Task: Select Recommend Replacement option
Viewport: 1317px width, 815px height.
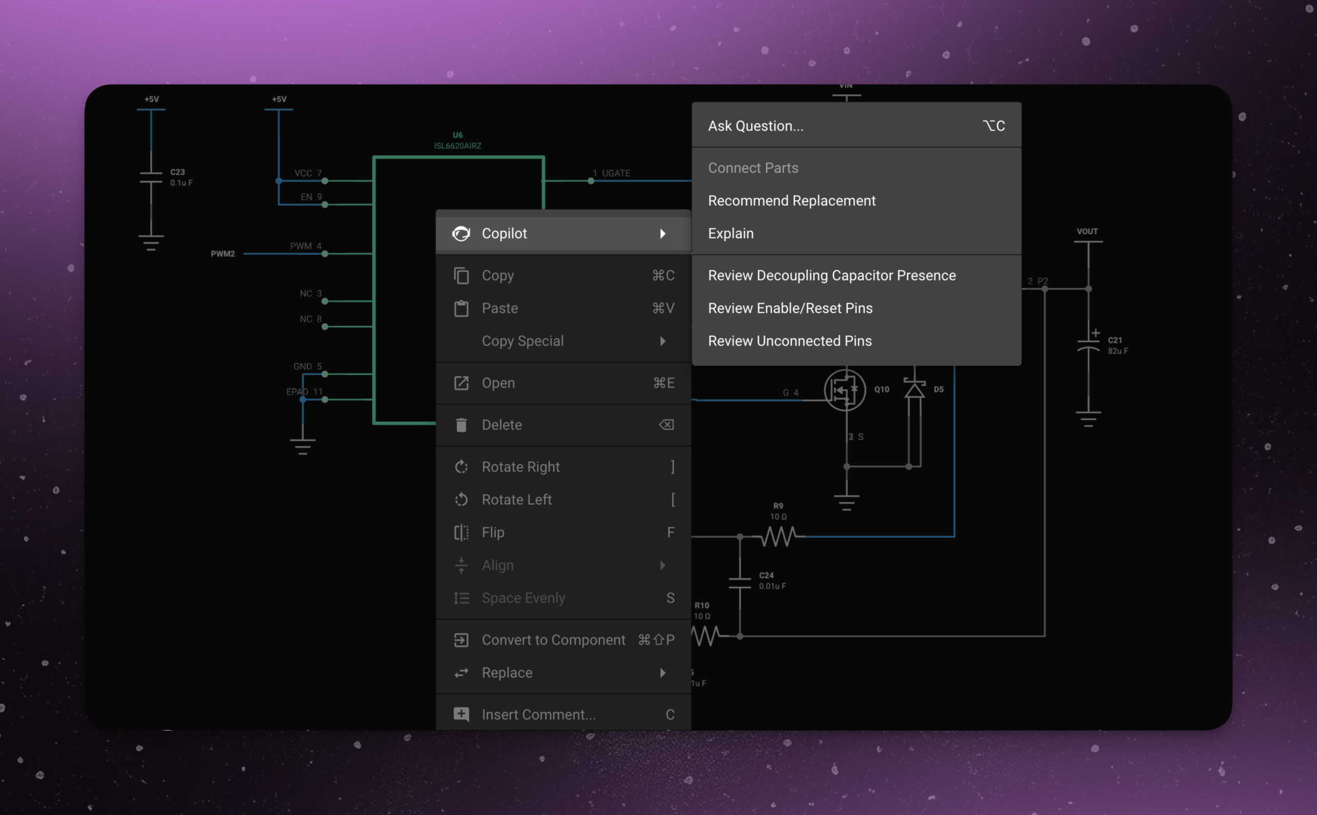Action: (791, 201)
